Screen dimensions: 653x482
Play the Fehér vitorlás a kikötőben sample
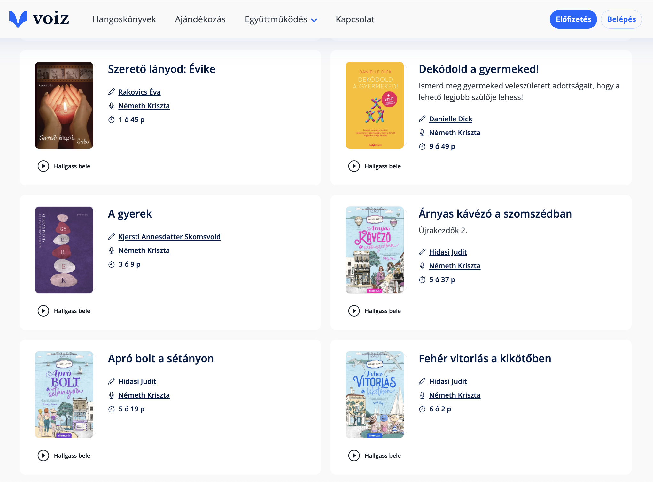point(354,455)
